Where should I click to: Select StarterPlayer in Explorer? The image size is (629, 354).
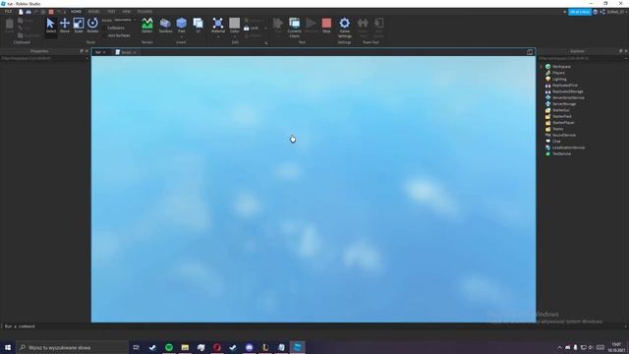pyautogui.click(x=563, y=123)
